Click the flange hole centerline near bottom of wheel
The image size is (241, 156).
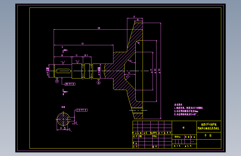coord(138,110)
